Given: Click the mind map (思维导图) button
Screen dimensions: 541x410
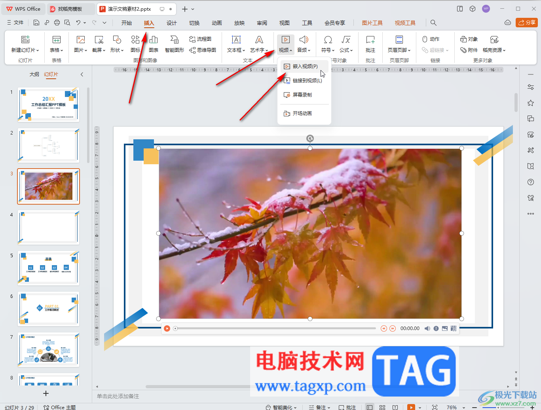Looking at the screenshot, I should coord(203,50).
